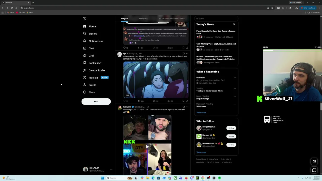This screenshot has height=181, width=322.
Task: Show more under Who to follow
Action: click(x=201, y=152)
